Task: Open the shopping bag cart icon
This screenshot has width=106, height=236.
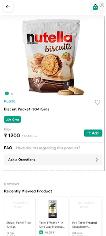Action: coord(95,7)
